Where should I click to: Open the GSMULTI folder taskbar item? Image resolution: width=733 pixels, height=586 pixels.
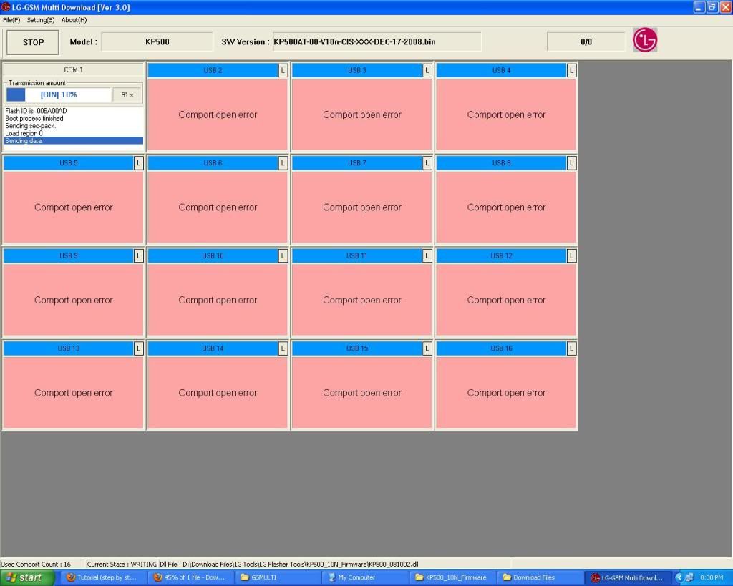point(277,577)
